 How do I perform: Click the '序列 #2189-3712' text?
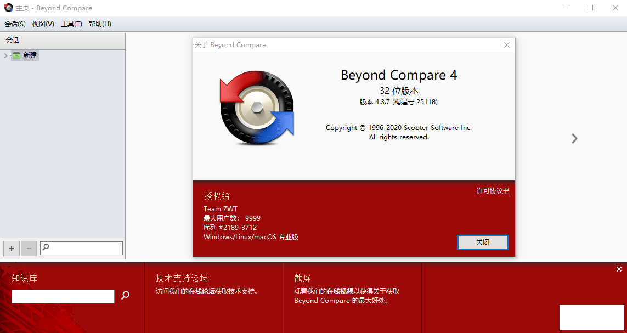[230, 228]
